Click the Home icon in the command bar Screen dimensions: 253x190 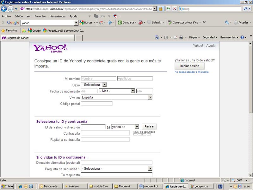[x=157, y=37]
